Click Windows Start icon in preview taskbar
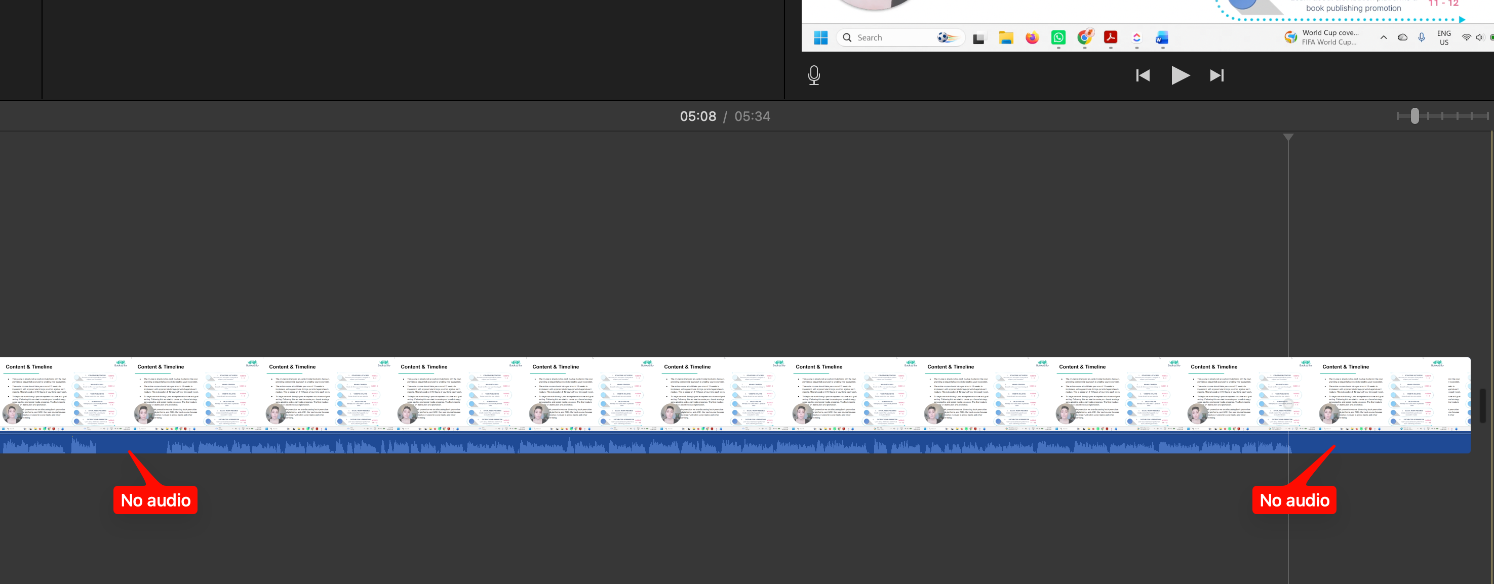This screenshot has width=1494, height=584. (820, 37)
